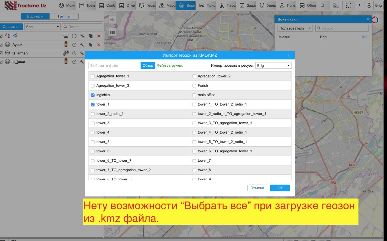
Task: Toggle the eye visibility button on map
Action: (x=112, y=20)
